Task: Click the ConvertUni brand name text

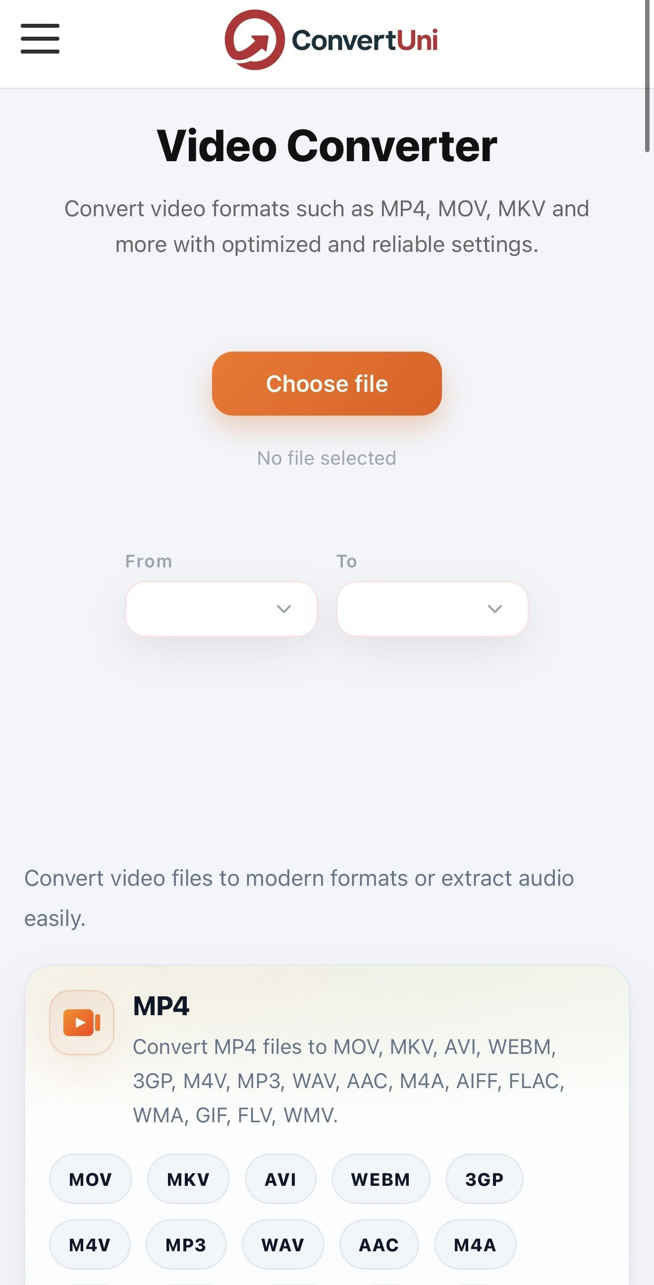Action: [365, 40]
